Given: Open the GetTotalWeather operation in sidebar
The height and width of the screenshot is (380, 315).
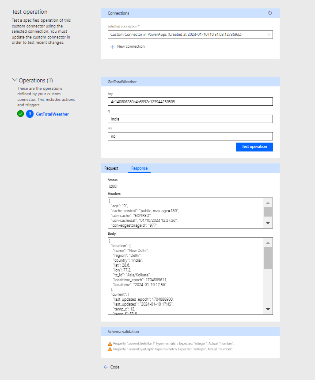Looking at the screenshot, I should click(52, 114).
